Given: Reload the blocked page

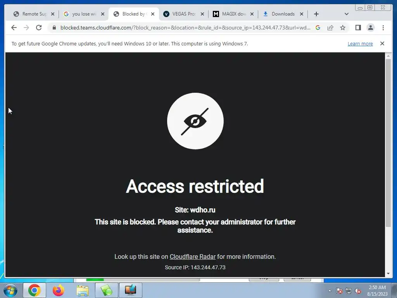Looking at the screenshot, I should (x=39, y=28).
